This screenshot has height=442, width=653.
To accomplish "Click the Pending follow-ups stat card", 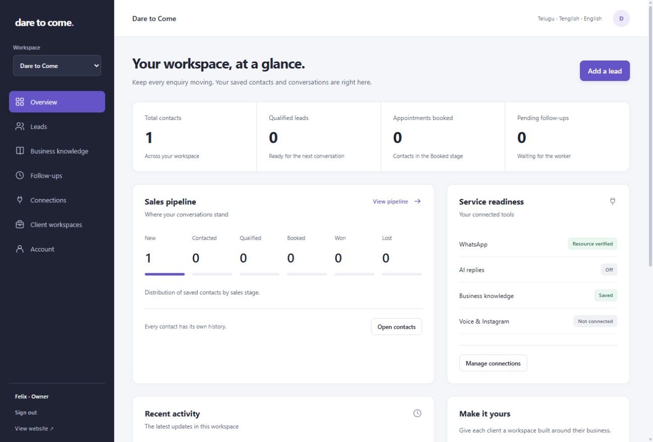I will [567, 137].
